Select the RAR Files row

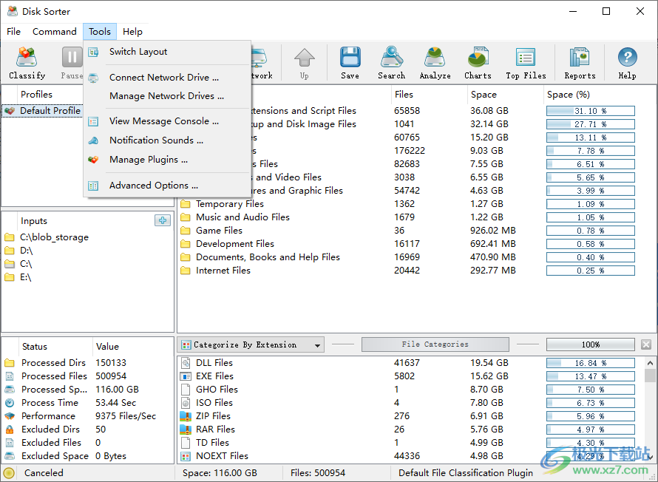tap(411, 430)
